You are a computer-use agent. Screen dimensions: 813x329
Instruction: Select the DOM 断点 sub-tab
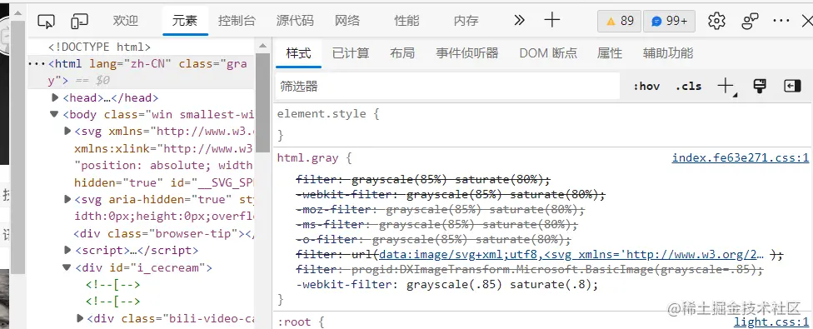click(x=548, y=52)
